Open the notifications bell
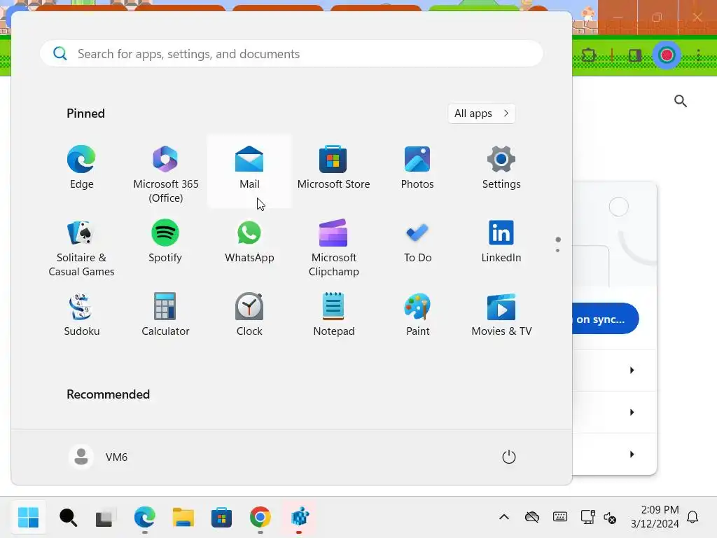 point(692,518)
